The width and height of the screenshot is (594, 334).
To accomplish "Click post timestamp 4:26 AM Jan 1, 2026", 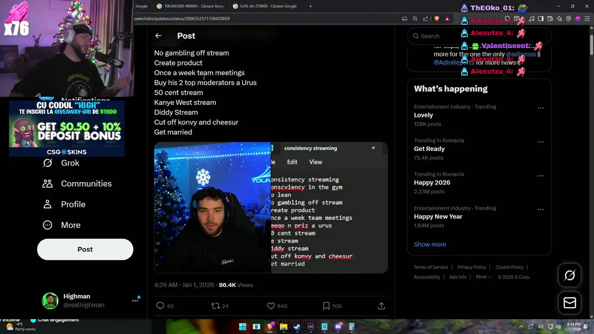I will (184, 285).
